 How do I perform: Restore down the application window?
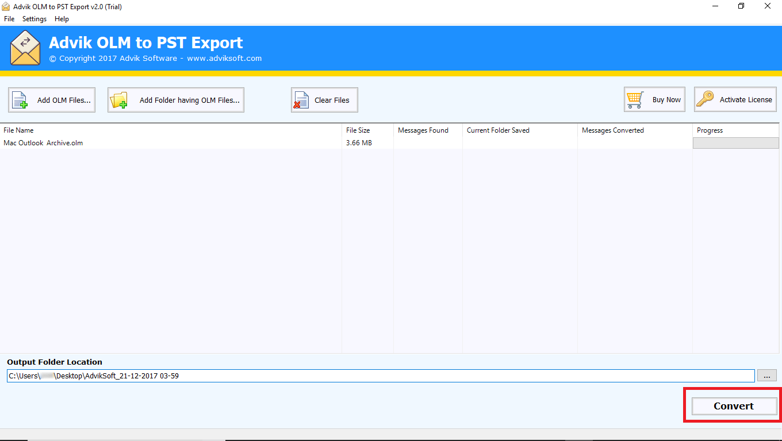pos(742,6)
